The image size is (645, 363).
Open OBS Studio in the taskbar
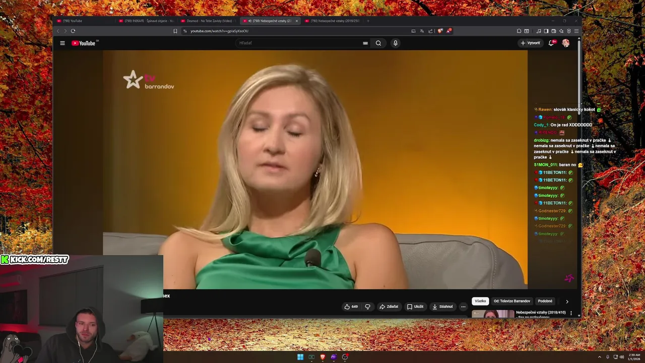click(345, 357)
